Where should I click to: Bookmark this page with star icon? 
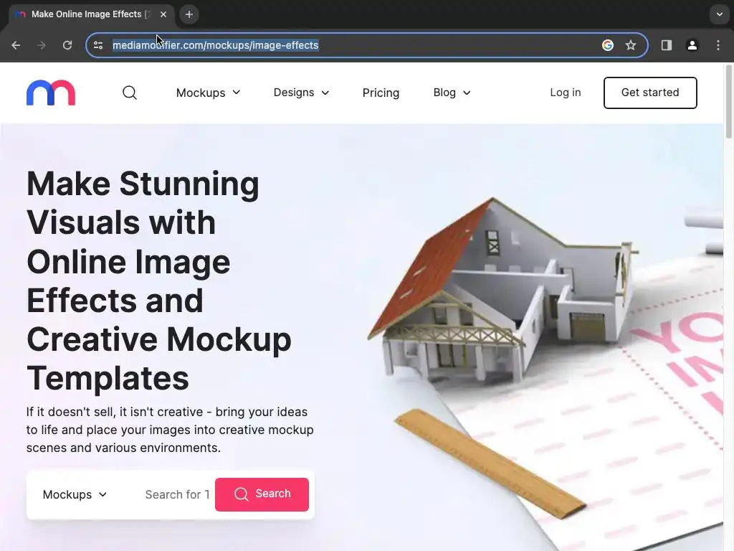tap(631, 45)
